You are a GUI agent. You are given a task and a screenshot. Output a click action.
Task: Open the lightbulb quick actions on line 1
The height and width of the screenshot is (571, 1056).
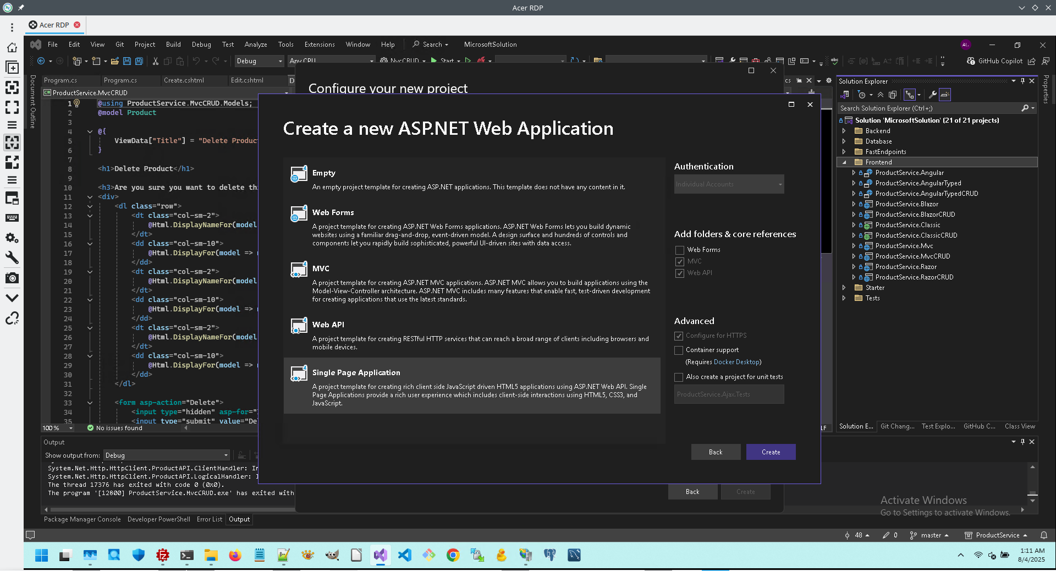click(x=77, y=103)
